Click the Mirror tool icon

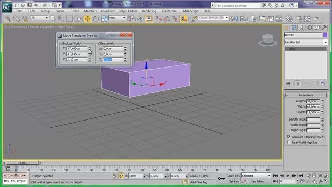tap(234, 19)
